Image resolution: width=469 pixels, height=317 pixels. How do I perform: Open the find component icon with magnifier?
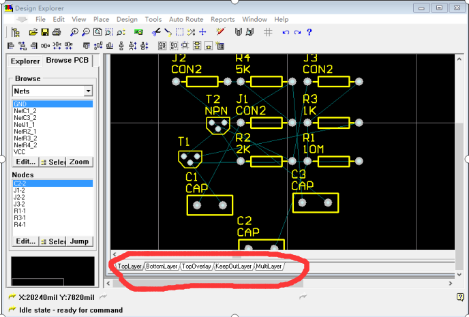pos(249,32)
